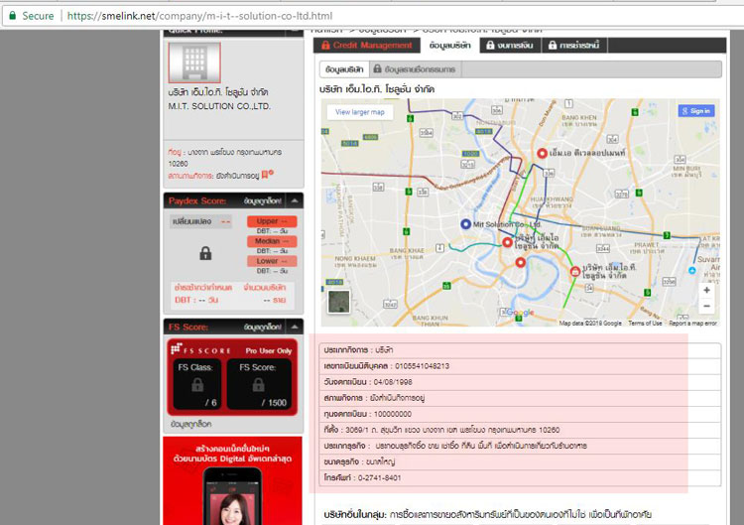Click the Paydex Score lock icon
This screenshot has height=525, width=744.
coord(205,252)
